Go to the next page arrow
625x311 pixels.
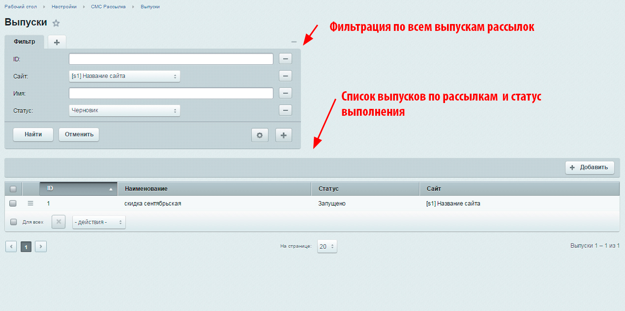pyautogui.click(x=41, y=246)
